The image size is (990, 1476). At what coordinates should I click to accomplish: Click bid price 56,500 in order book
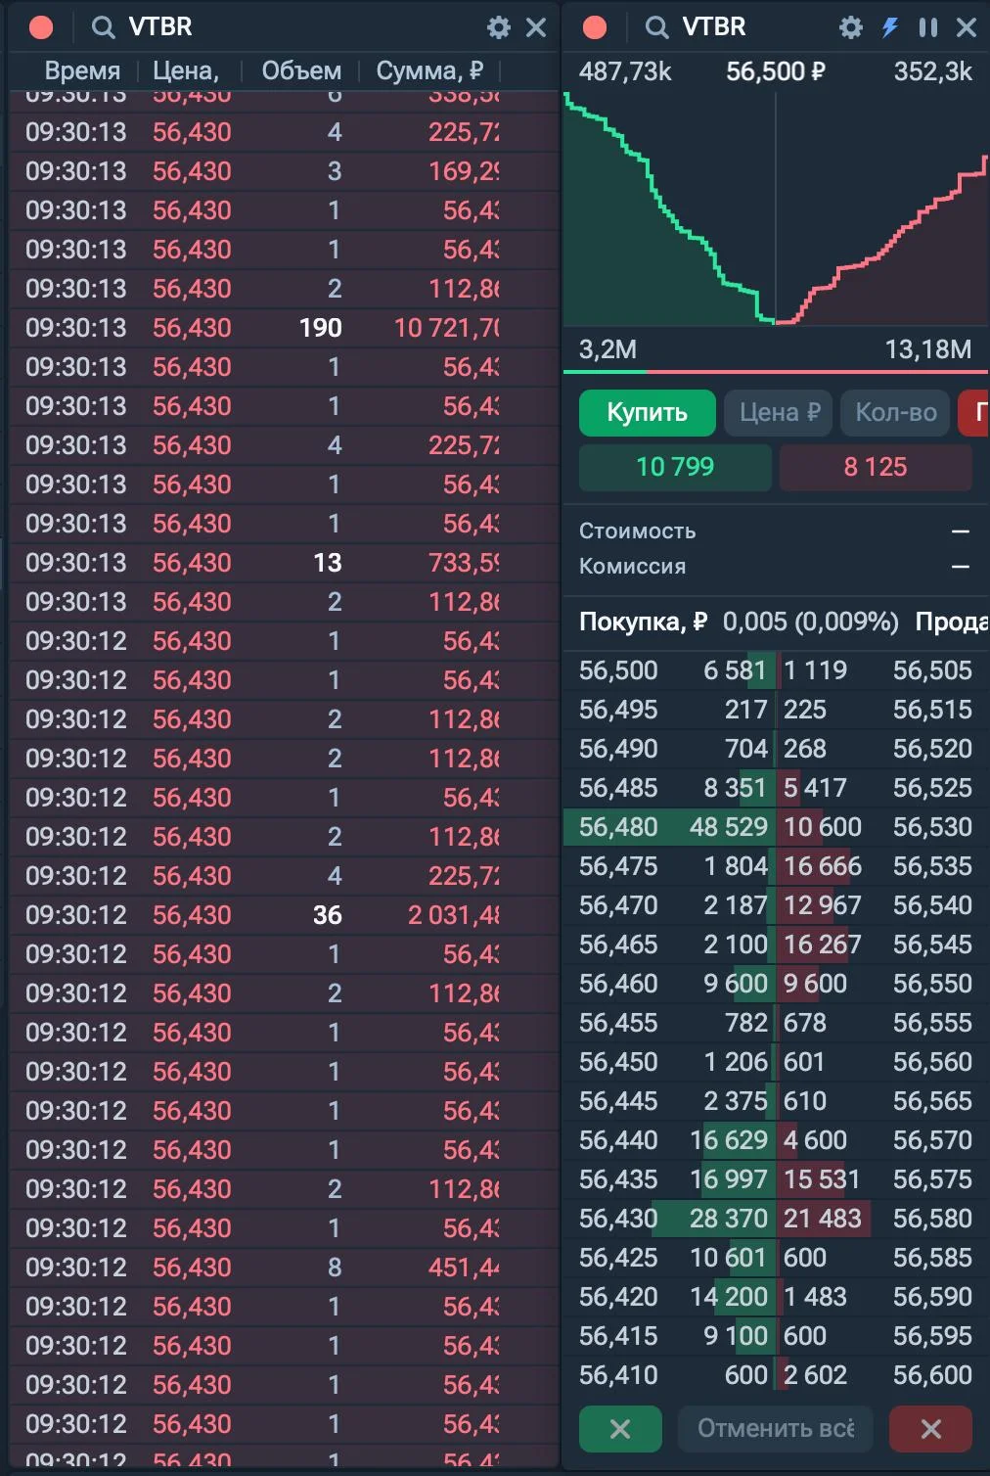[x=618, y=670]
